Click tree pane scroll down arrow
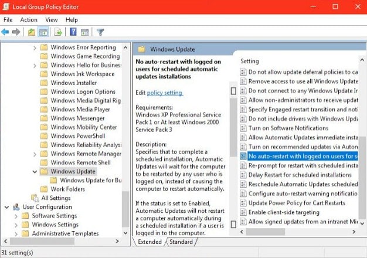The height and width of the screenshot is (258, 367). [x=125, y=233]
